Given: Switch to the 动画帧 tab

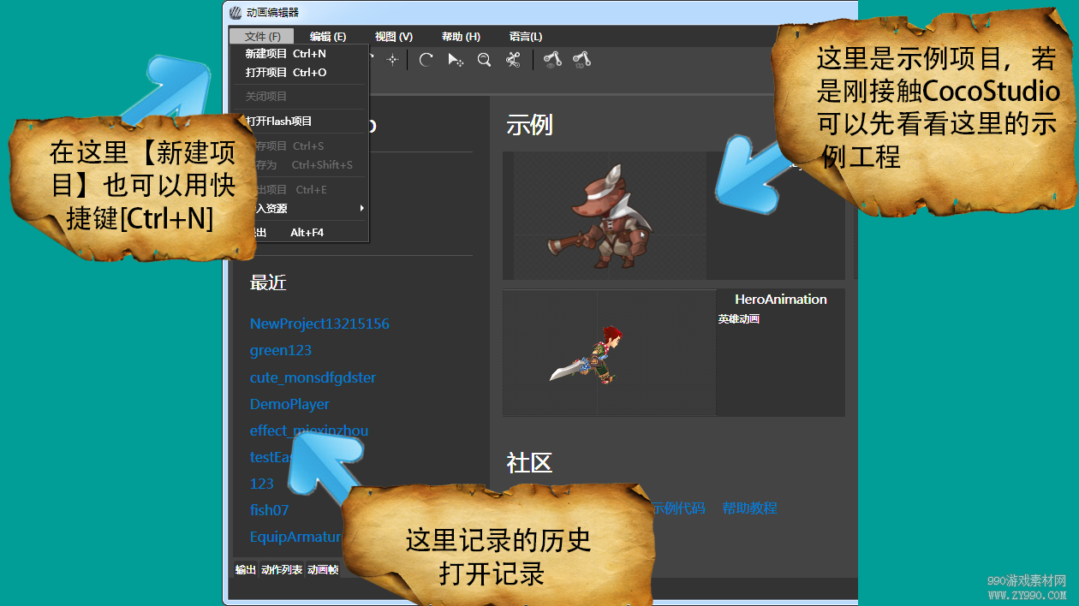Looking at the screenshot, I should pyautogui.click(x=323, y=569).
